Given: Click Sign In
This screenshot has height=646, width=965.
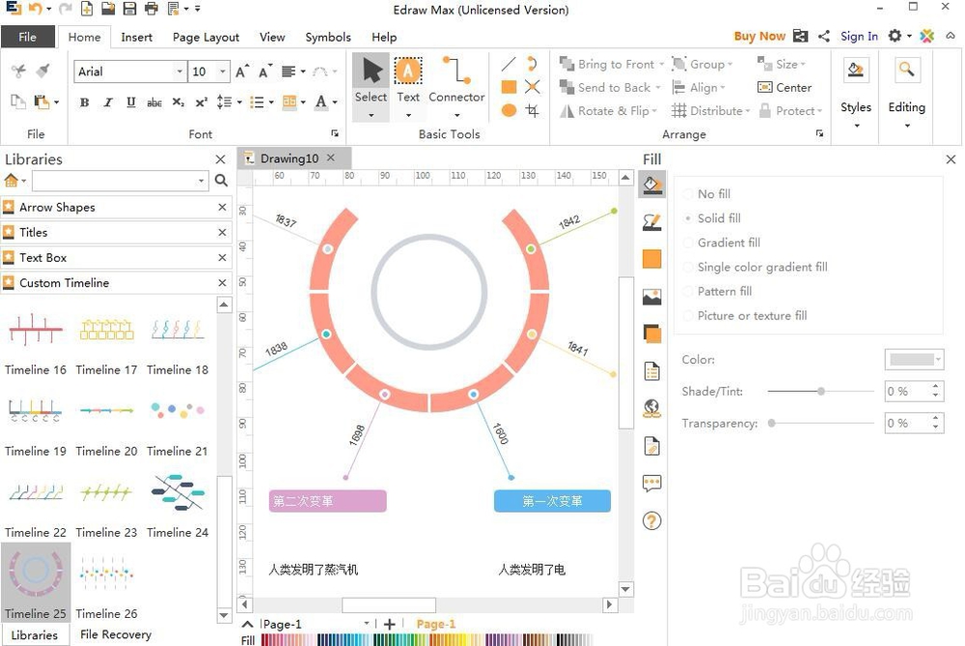Looking at the screenshot, I should pos(859,37).
